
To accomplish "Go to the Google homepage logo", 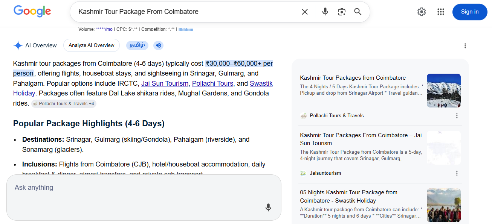I will [32, 11].
